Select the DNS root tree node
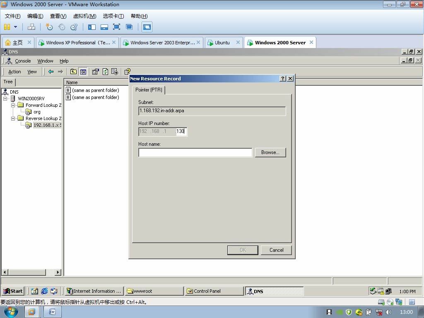Viewport: 424px width, 318px height. [x=14, y=92]
